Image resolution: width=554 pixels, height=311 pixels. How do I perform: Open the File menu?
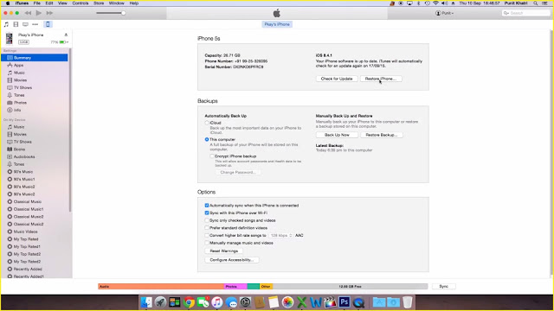coord(36,3)
